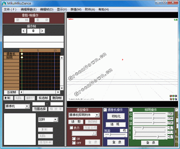Image resolution: width=180 pixels, height=149 pixels.
Task: Click the 初始化 camera button
Action: pos(116,116)
